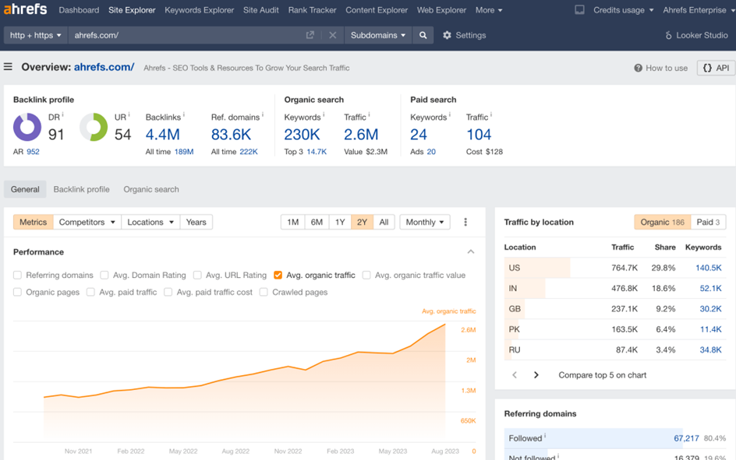This screenshot has width=736, height=460.
Task: Click the Ahrefs logo
Action: (x=26, y=9)
